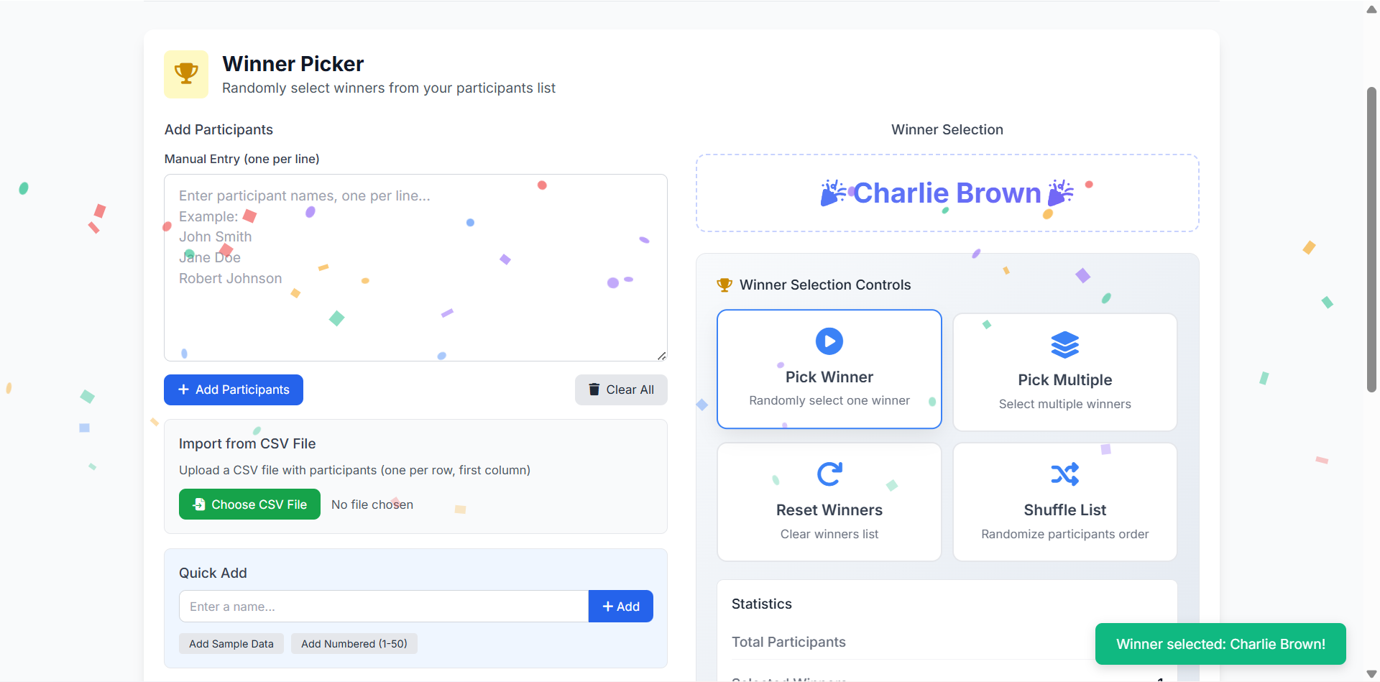Pick Winner to randomly select one

pos(829,369)
